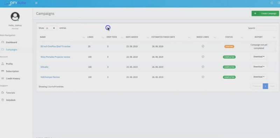Click the Tutorials icon
This screenshot has height=138, width=280.
coord(2,92)
